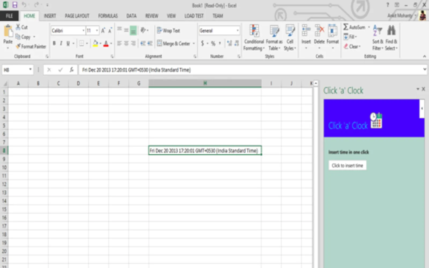Toggle Wrap Text

click(x=168, y=31)
